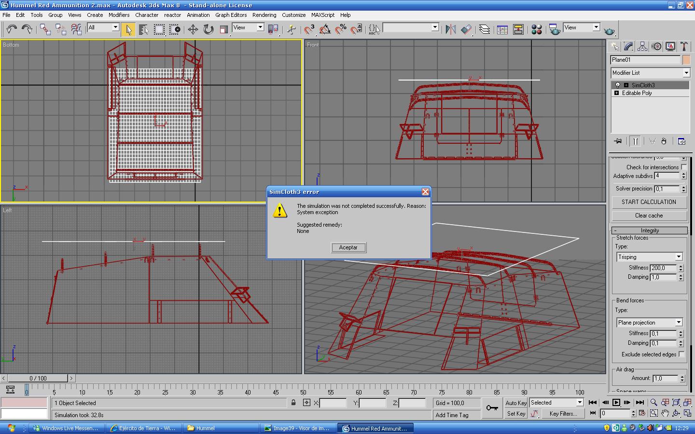Click the Redo arrow in the main toolbar
Viewport: 695px width, 434px height.
(27, 29)
